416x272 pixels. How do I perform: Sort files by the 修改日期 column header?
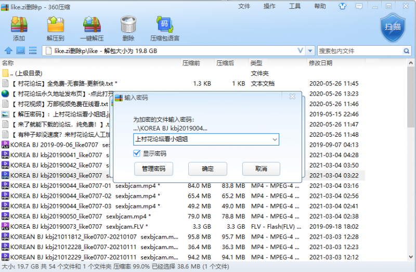tap(320, 63)
